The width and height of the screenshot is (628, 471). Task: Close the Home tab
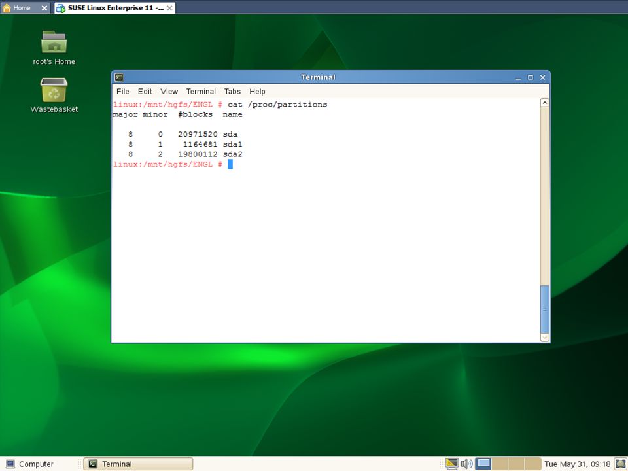pos(44,8)
